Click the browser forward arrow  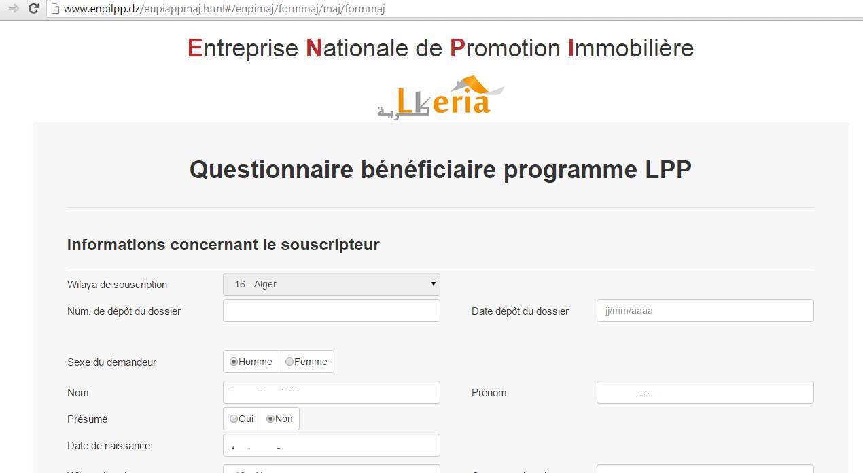(x=13, y=9)
